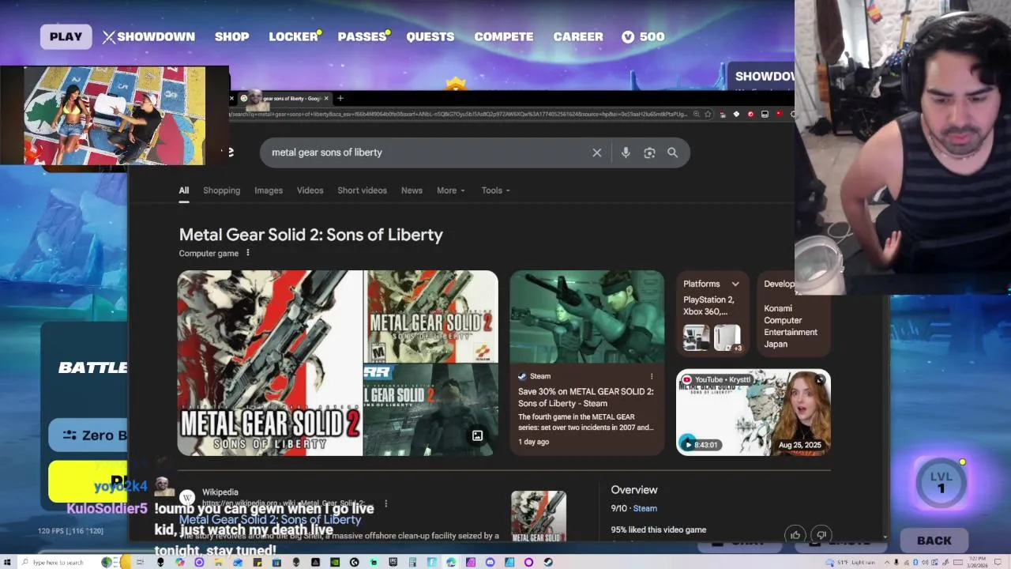Viewport: 1011px width, 569px height.
Task: Open Google Lens image search icon
Action: [x=649, y=153]
